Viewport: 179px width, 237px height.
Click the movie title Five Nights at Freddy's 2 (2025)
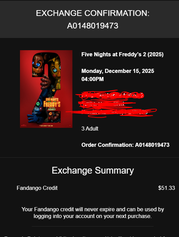click(122, 54)
